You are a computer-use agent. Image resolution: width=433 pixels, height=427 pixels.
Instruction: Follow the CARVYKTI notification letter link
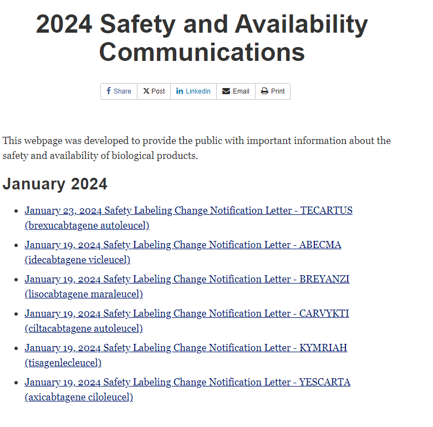[187, 313]
